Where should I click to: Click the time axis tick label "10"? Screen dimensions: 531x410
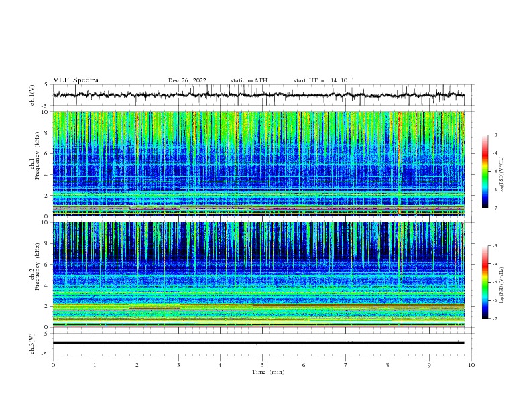(x=471, y=365)
